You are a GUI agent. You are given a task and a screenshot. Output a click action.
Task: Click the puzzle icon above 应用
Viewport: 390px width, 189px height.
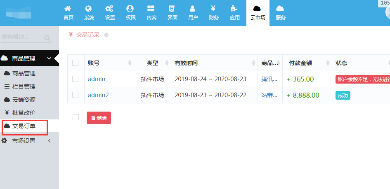point(234,9)
